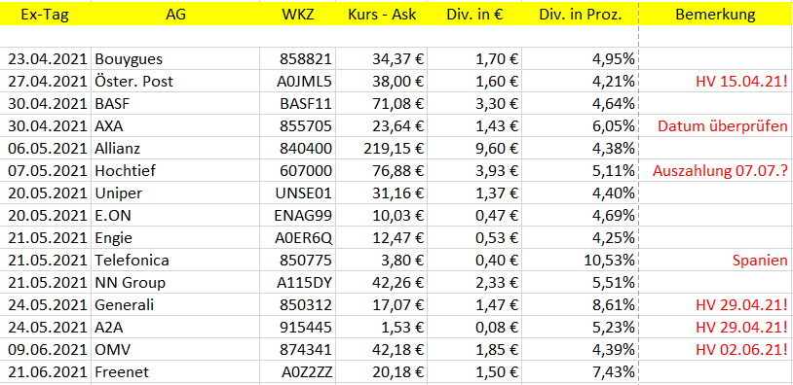Click WKZ cell 915445
793x385 pixels.
point(298,327)
